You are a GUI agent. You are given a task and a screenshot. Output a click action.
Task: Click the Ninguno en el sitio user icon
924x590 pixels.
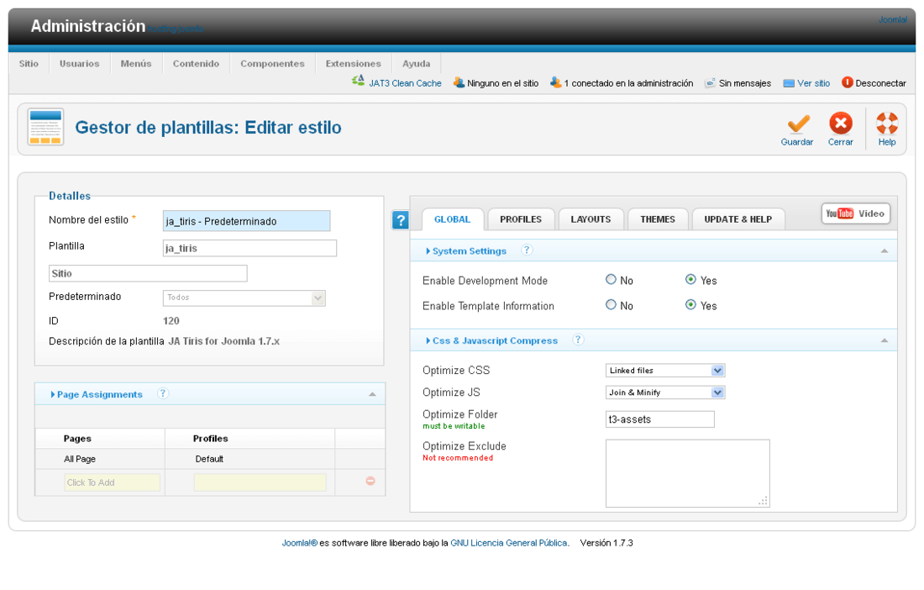[x=459, y=82]
